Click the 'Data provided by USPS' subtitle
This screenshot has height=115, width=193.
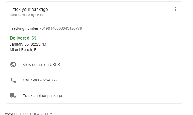tap(27, 15)
